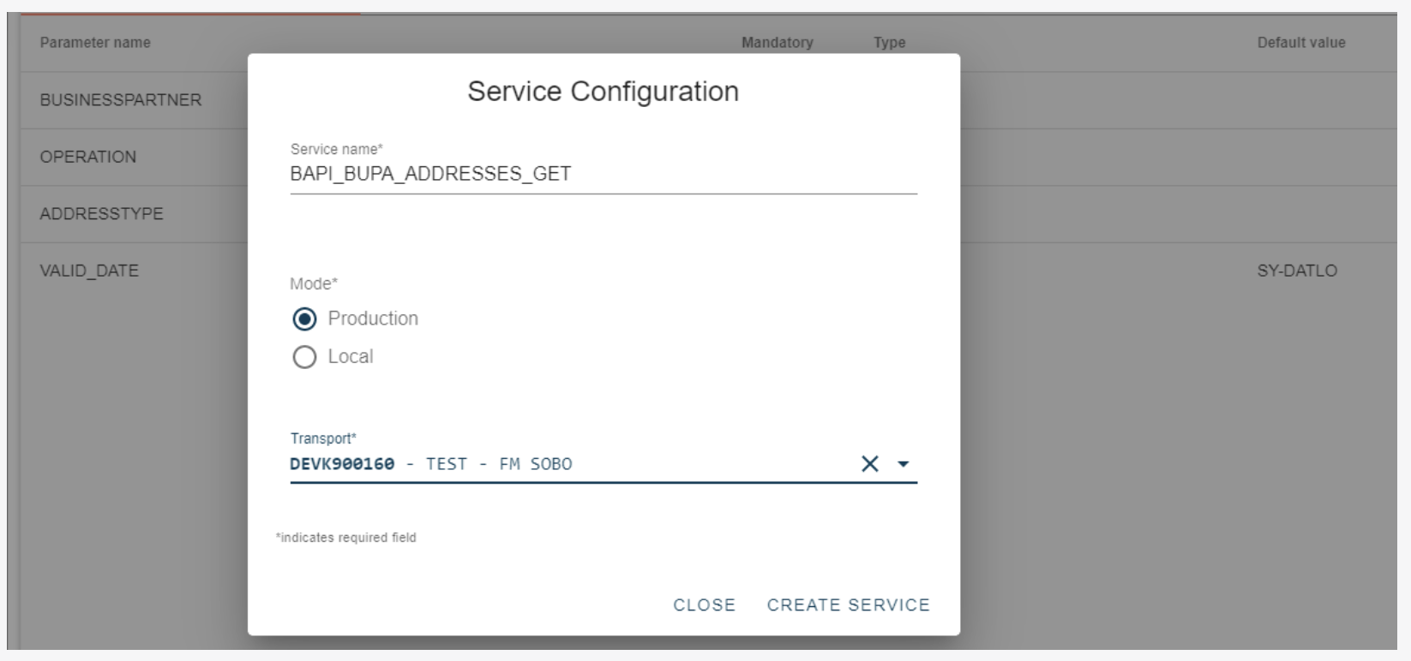The height and width of the screenshot is (661, 1411).
Task: Click the Transport field label
Action: pyautogui.click(x=323, y=438)
